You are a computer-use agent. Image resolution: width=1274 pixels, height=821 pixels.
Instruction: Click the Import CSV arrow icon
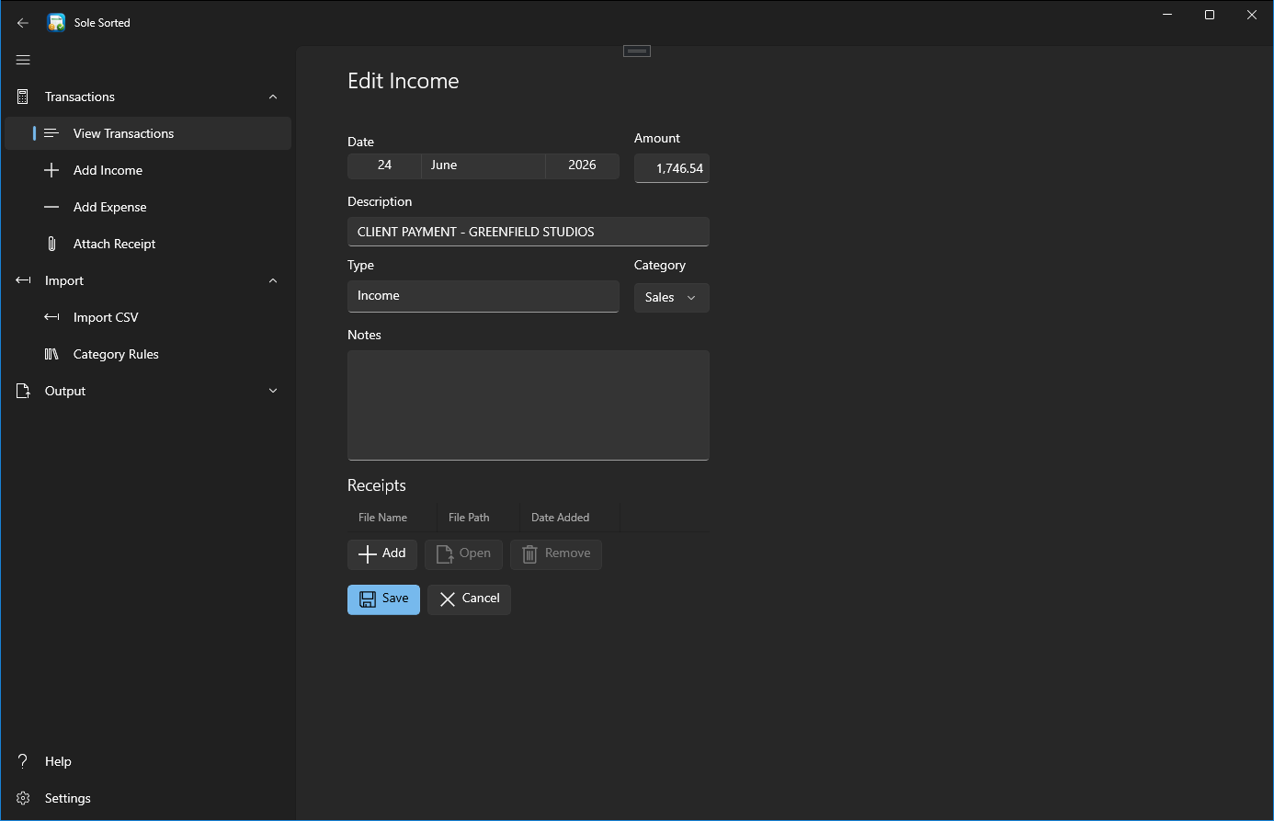click(x=51, y=317)
